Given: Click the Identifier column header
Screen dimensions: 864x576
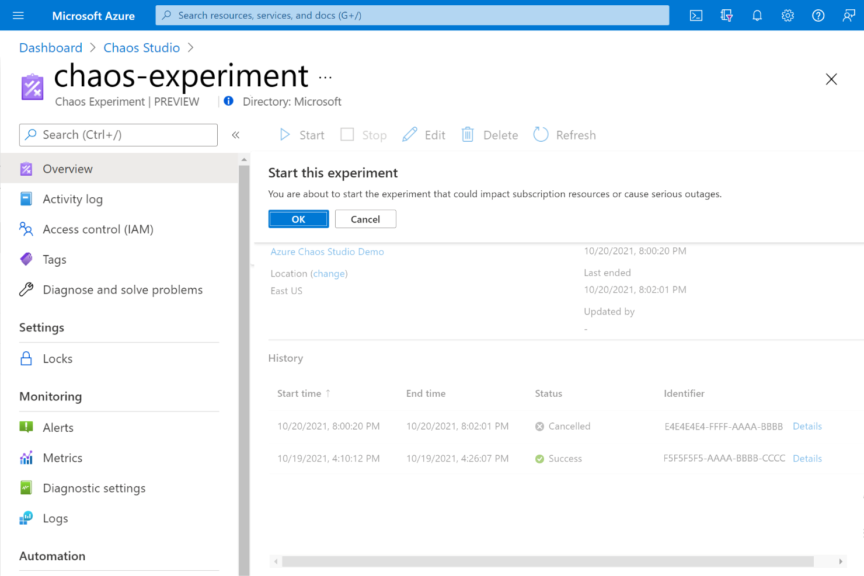Looking at the screenshot, I should coord(684,393).
